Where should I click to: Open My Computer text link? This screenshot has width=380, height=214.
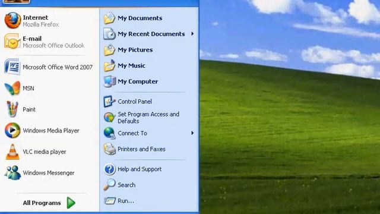(138, 81)
